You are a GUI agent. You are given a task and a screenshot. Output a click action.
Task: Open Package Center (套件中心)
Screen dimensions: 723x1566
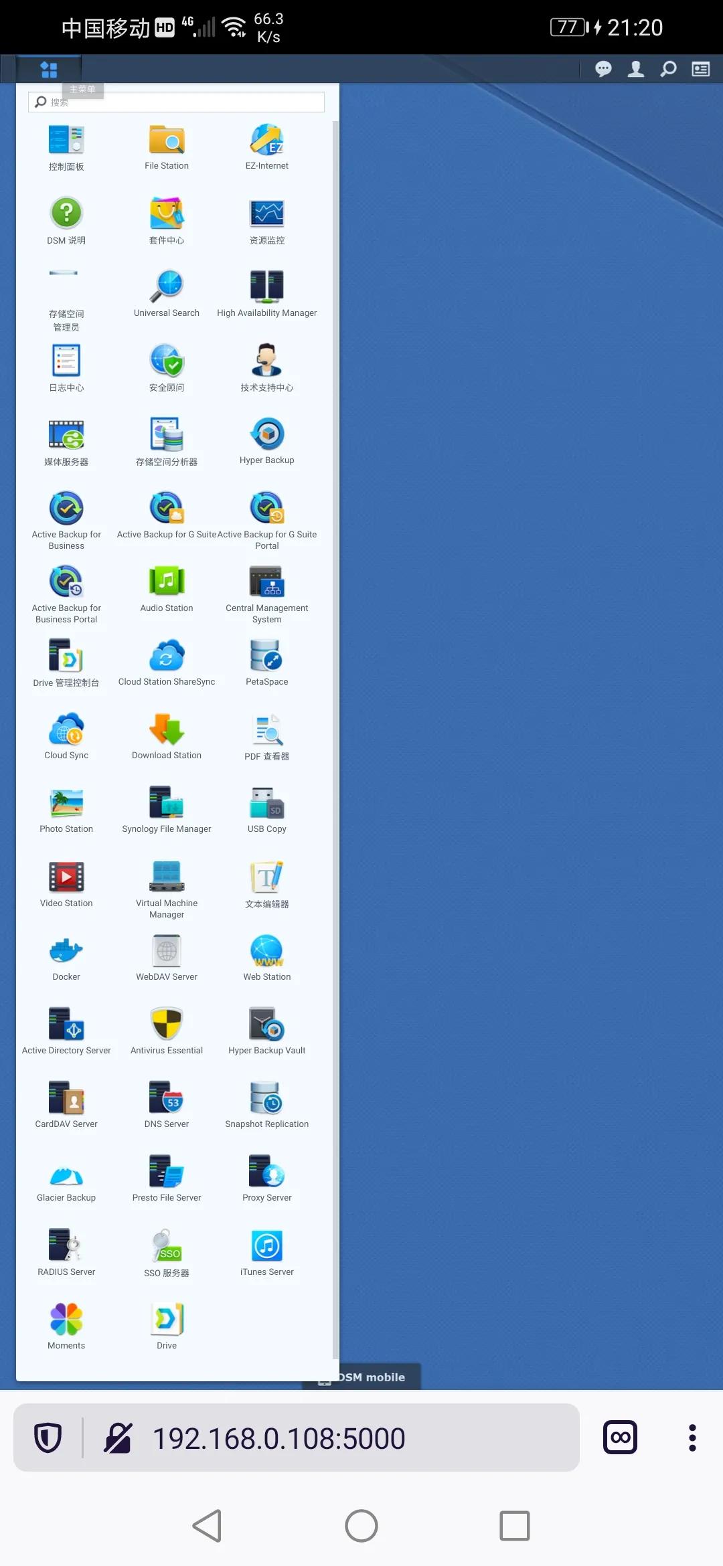coord(167,222)
